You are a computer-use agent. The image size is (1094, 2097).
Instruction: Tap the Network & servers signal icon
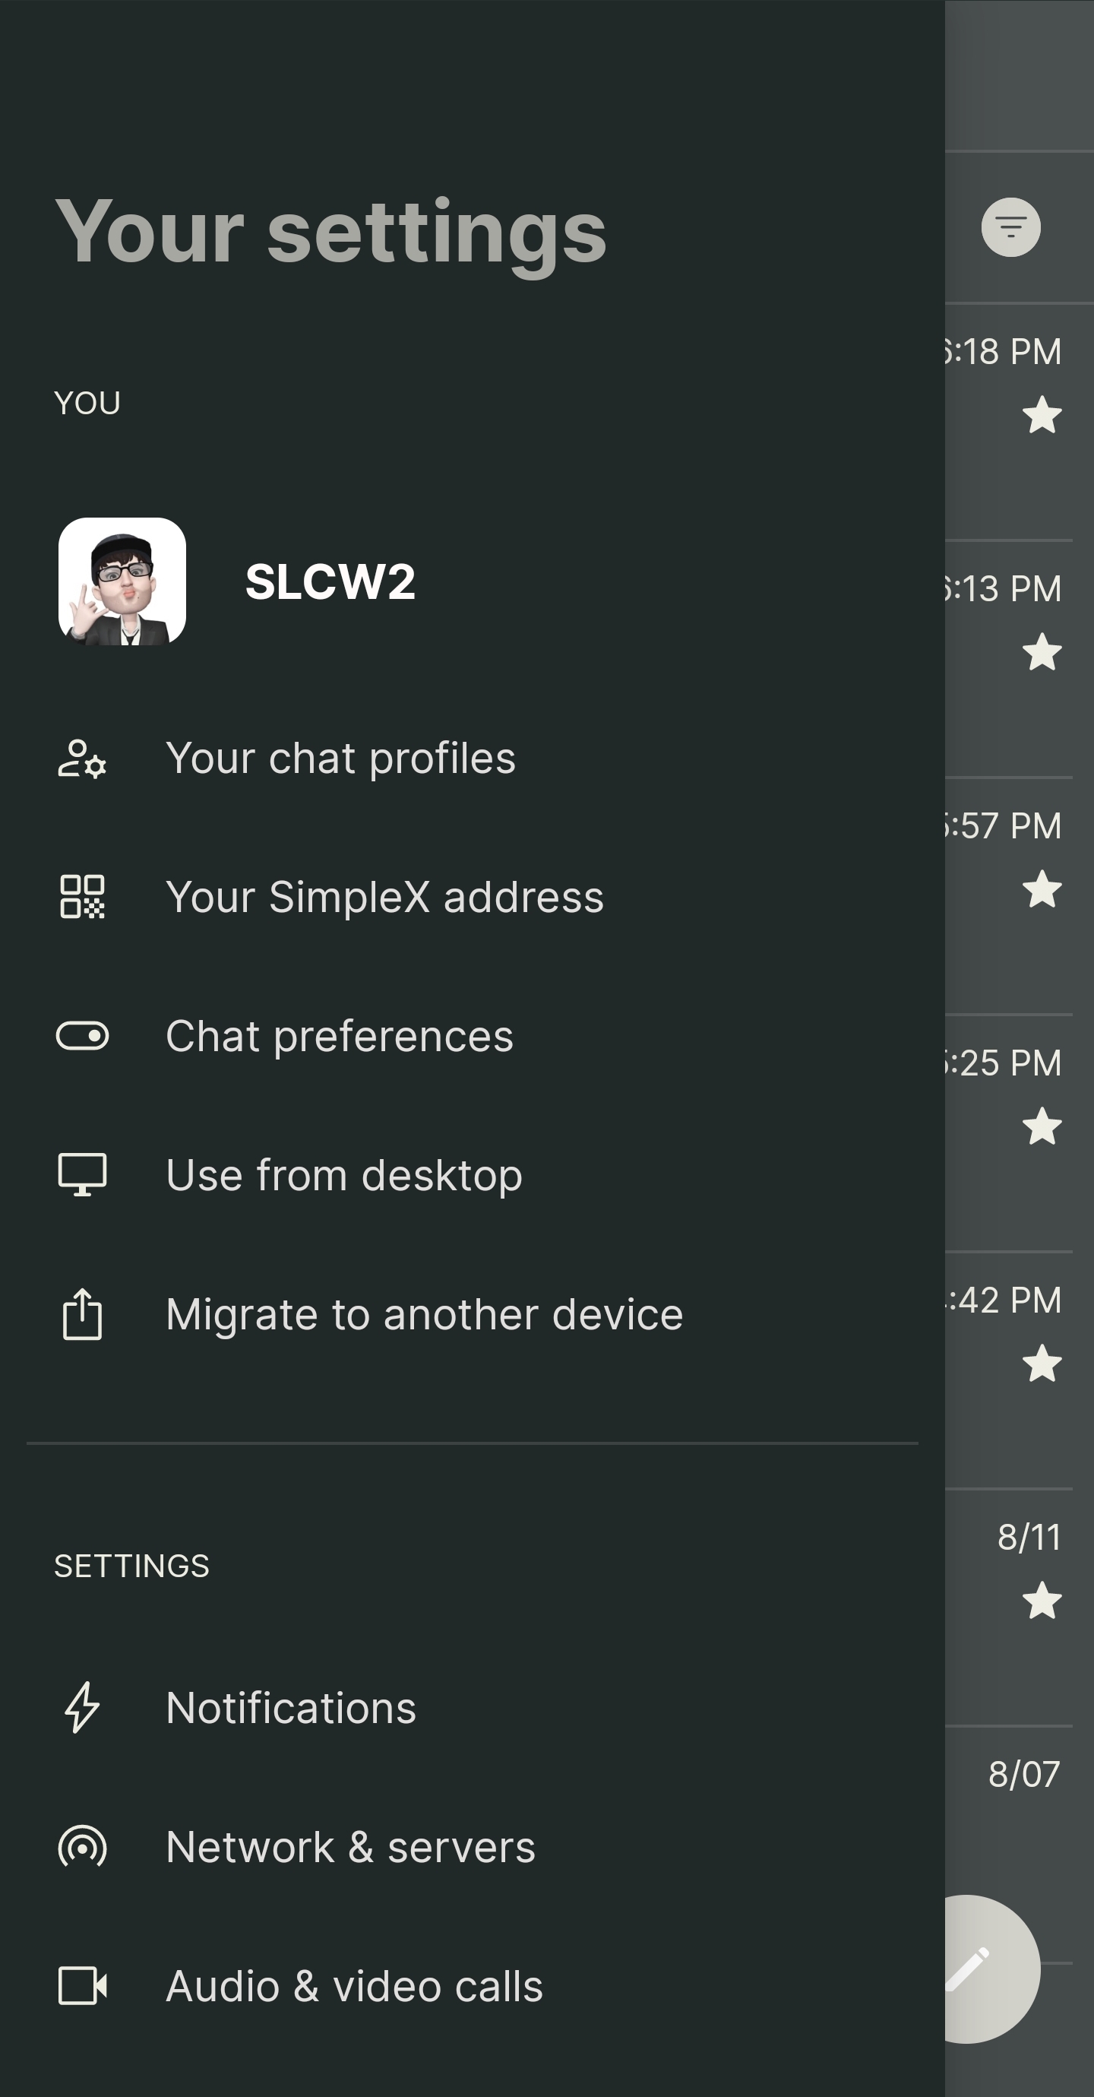click(x=82, y=1846)
